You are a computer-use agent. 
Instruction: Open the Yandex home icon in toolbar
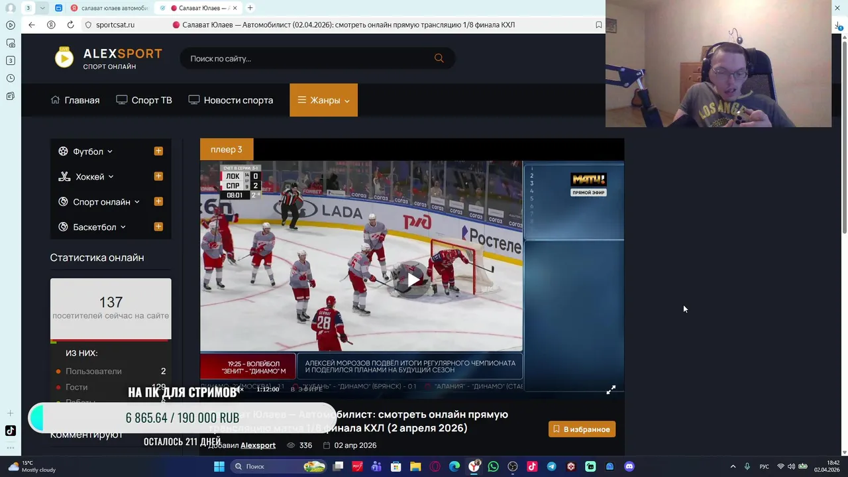[x=51, y=25]
